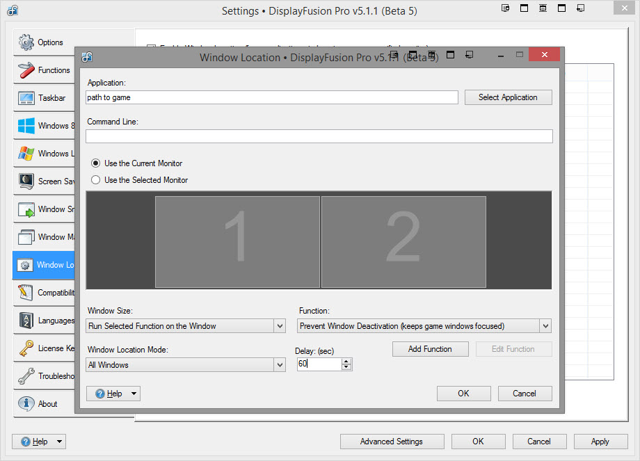This screenshot has width=640, height=461.
Task: Open the Options gear icon tab
Action: coord(26,42)
